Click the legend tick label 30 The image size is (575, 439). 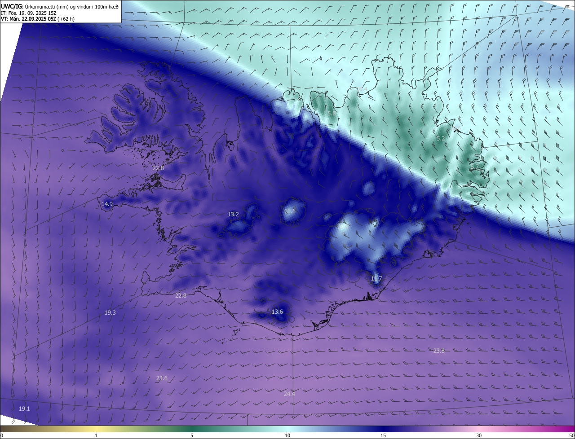(479, 435)
